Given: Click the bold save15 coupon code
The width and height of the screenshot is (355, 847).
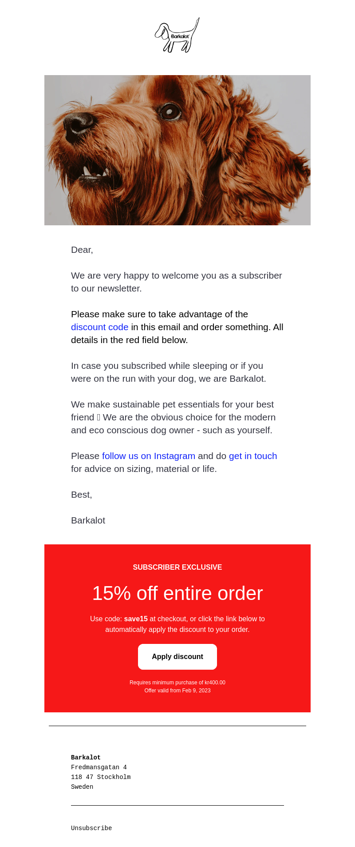Looking at the screenshot, I should (x=136, y=619).
